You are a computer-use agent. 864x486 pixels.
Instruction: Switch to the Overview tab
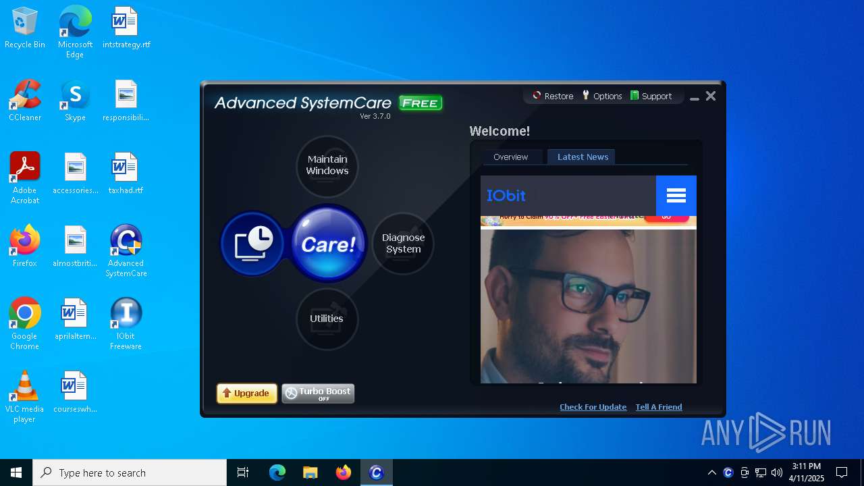coord(510,157)
